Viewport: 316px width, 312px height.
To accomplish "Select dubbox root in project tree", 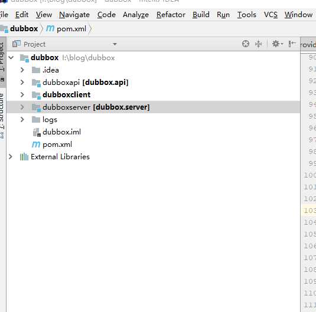I will click(x=153, y=58).
